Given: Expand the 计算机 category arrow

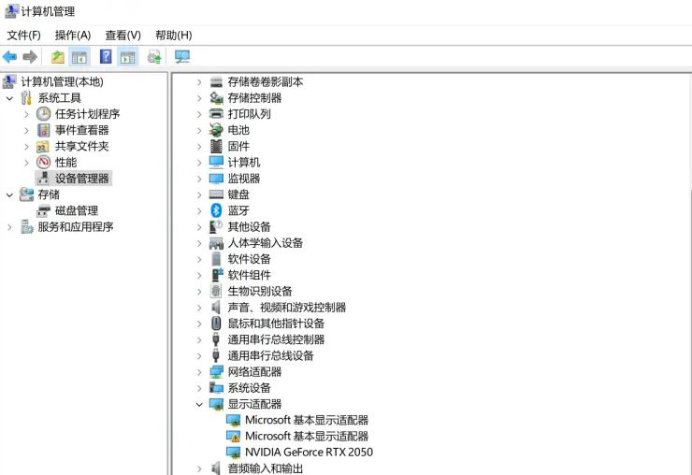Looking at the screenshot, I should point(199,163).
